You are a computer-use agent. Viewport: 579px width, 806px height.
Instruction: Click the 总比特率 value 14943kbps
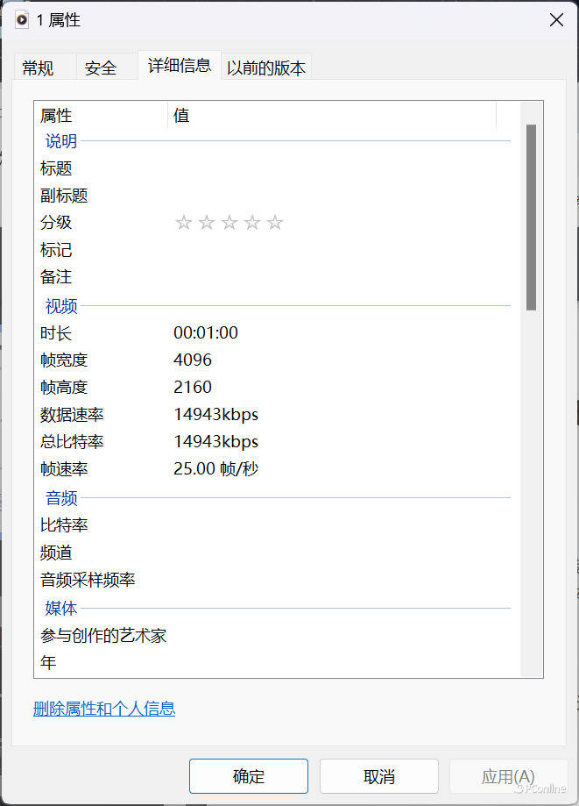[215, 441]
